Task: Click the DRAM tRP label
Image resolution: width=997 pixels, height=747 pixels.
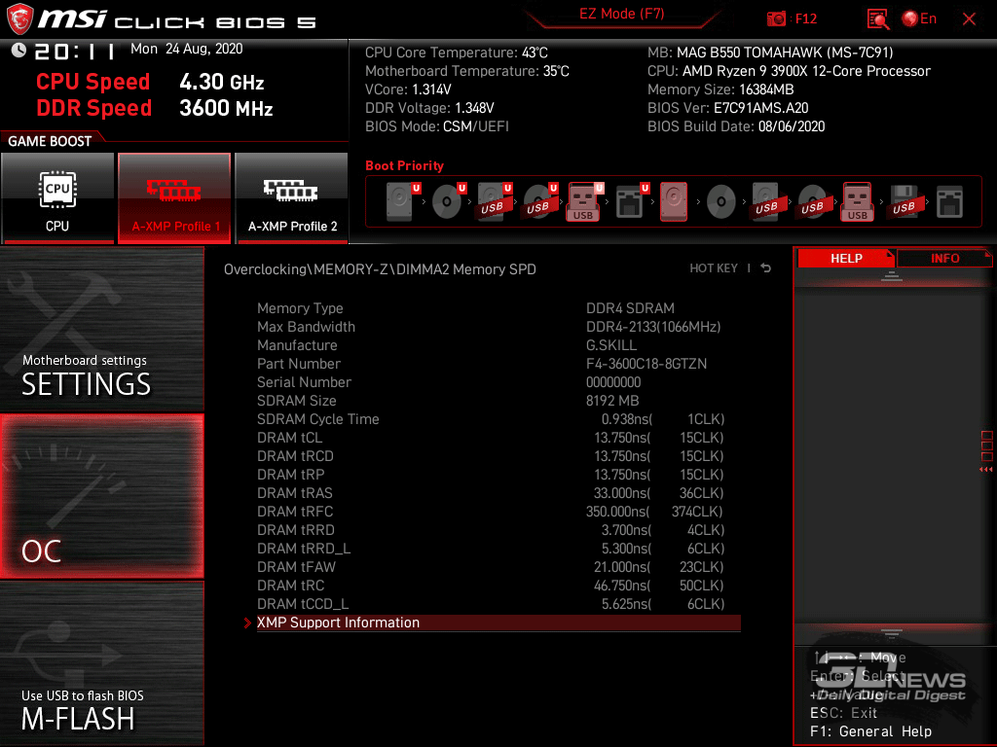Action: 290,475
